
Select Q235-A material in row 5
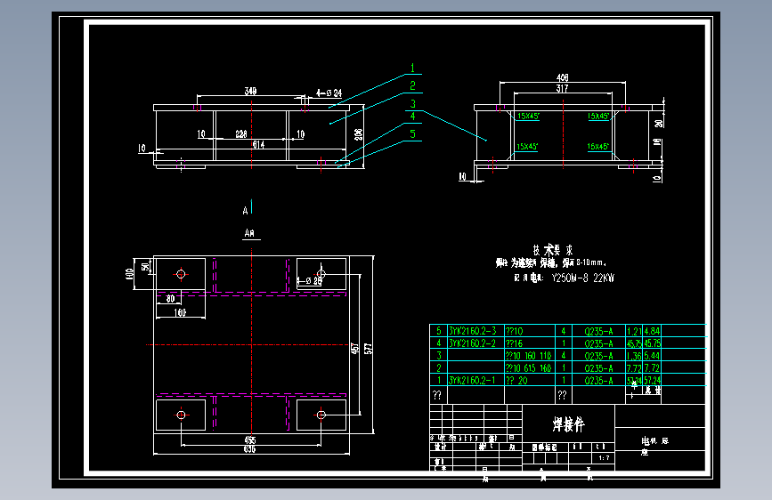pyautogui.click(x=598, y=331)
